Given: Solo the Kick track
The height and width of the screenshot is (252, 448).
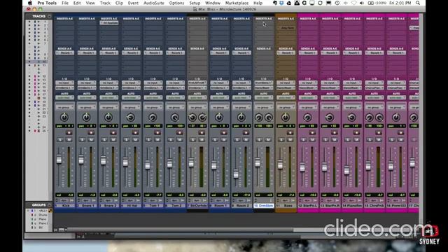Looking at the screenshot, I should tap(60, 140).
